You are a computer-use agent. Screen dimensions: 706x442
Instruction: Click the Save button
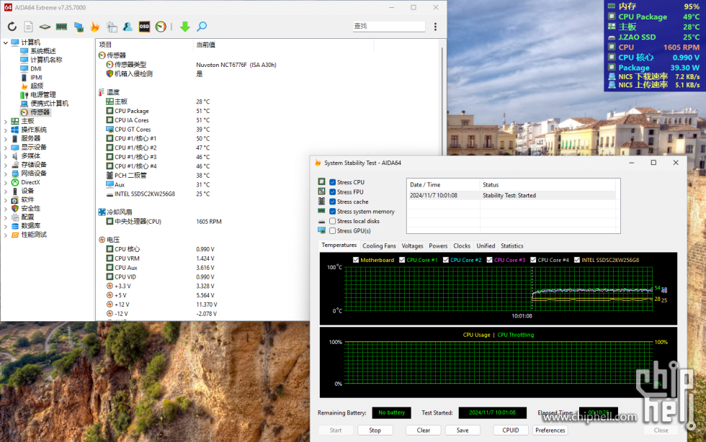click(x=463, y=430)
